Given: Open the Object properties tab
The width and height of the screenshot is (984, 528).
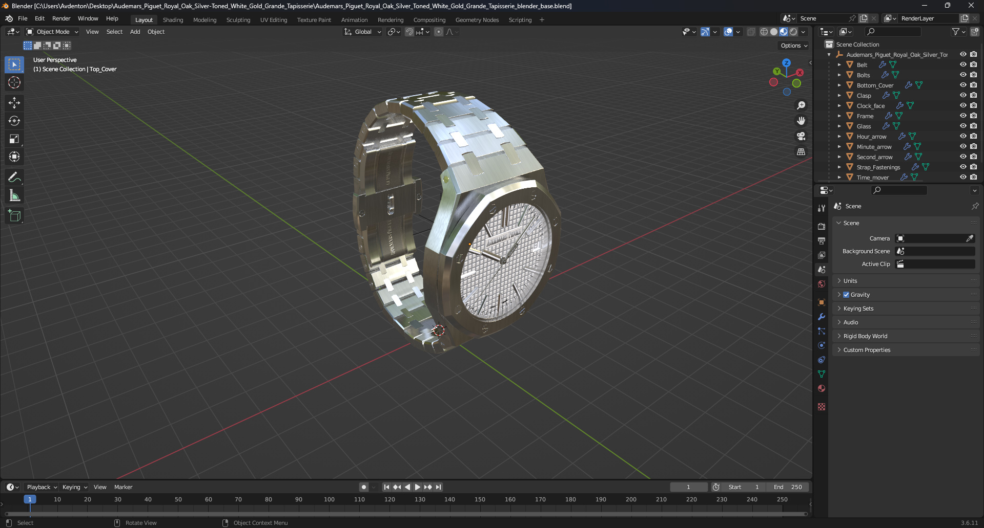Looking at the screenshot, I should [822, 302].
